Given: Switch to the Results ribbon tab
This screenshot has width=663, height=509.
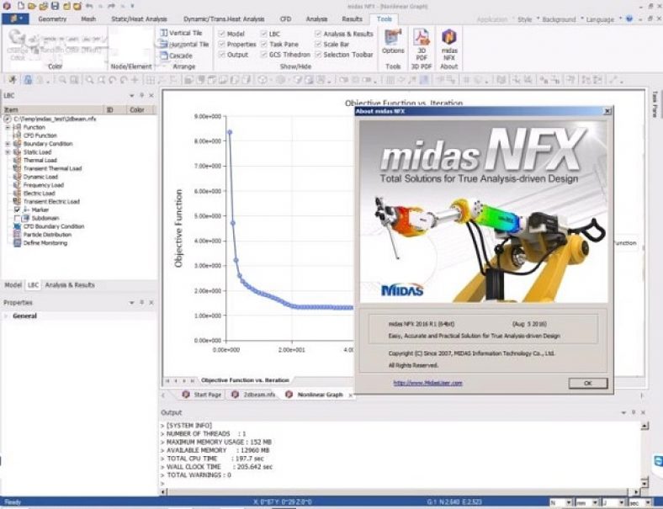Looking at the screenshot, I should [x=352, y=19].
